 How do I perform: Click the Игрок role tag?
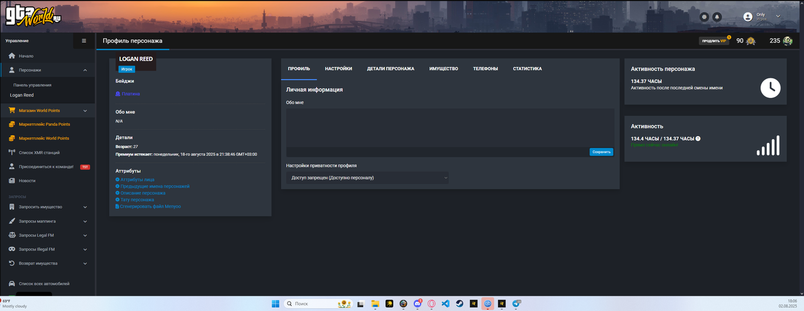(127, 69)
